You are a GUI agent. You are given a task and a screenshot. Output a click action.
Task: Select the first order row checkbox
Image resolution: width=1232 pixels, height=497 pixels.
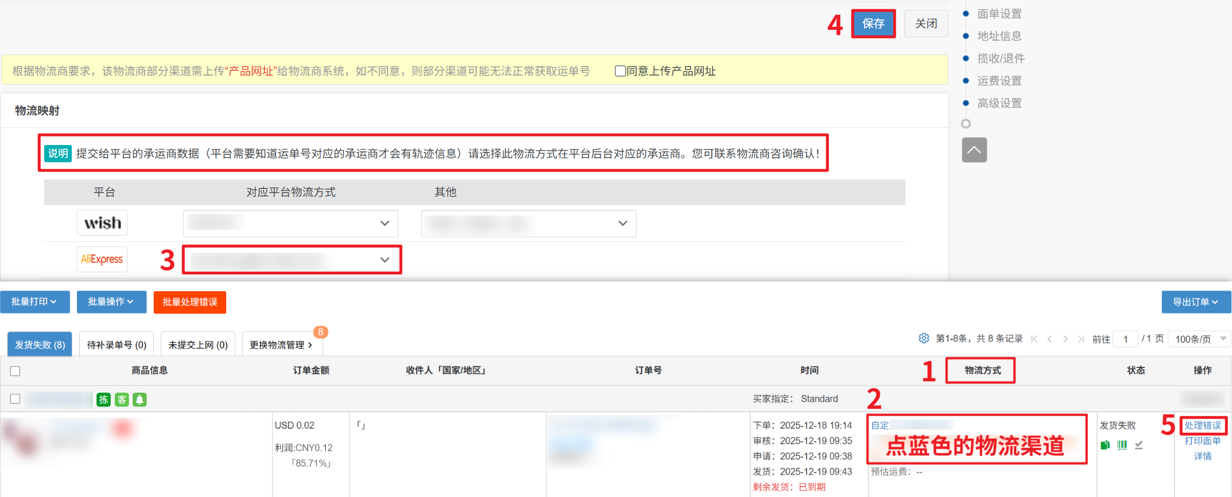tap(16, 399)
